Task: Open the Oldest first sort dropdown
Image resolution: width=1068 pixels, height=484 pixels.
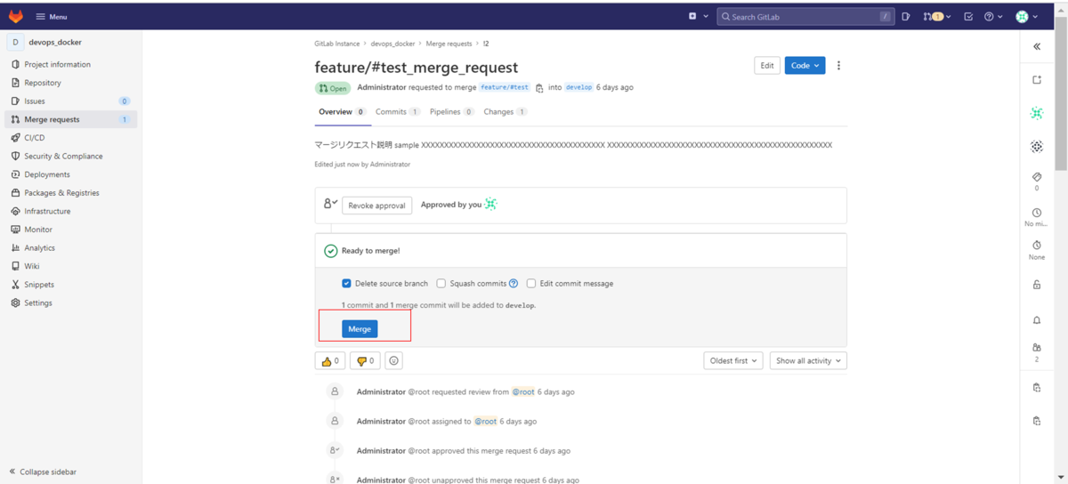Action: [x=733, y=361]
